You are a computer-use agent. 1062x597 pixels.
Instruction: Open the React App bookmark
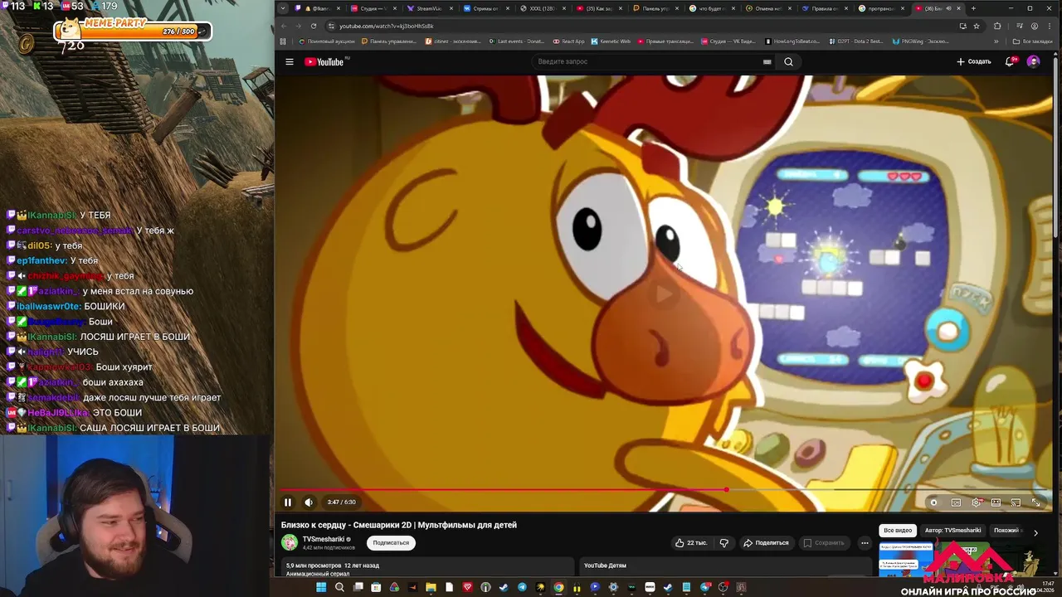pyautogui.click(x=568, y=41)
